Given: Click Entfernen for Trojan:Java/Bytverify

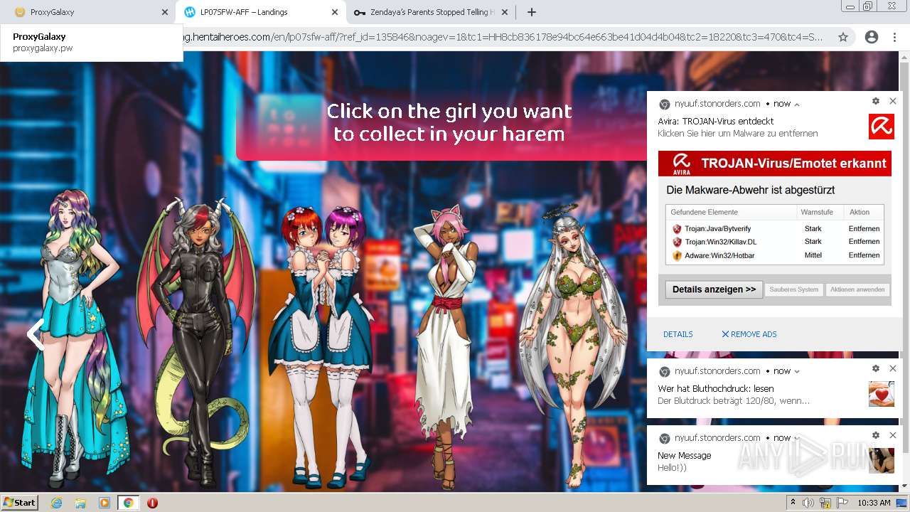Looking at the screenshot, I should 864,229.
